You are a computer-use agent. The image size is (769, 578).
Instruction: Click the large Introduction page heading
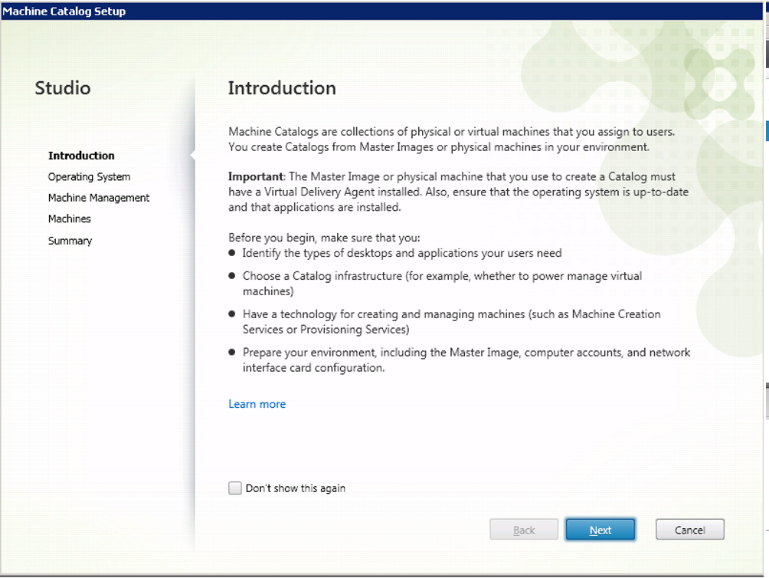[x=282, y=88]
